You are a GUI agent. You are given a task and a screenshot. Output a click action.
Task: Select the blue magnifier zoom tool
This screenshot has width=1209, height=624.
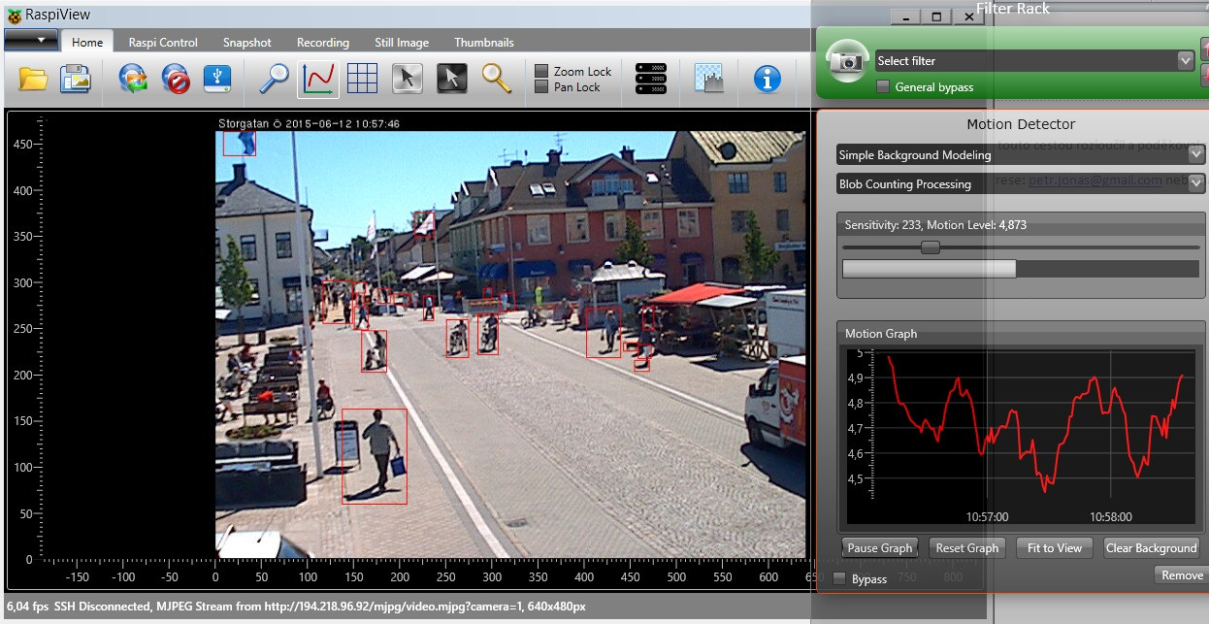pyautogui.click(x=274, y=79)
